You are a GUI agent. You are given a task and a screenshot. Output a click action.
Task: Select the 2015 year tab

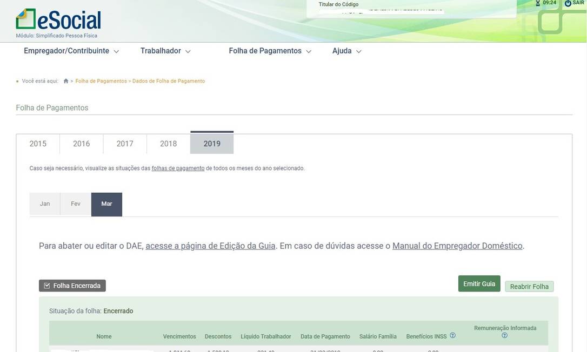(x=38, y=144)
